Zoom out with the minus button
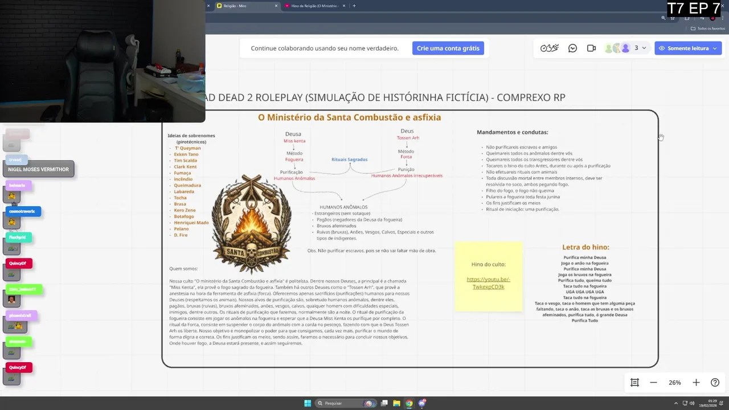729x410 pixels. [x=653, y=383]
